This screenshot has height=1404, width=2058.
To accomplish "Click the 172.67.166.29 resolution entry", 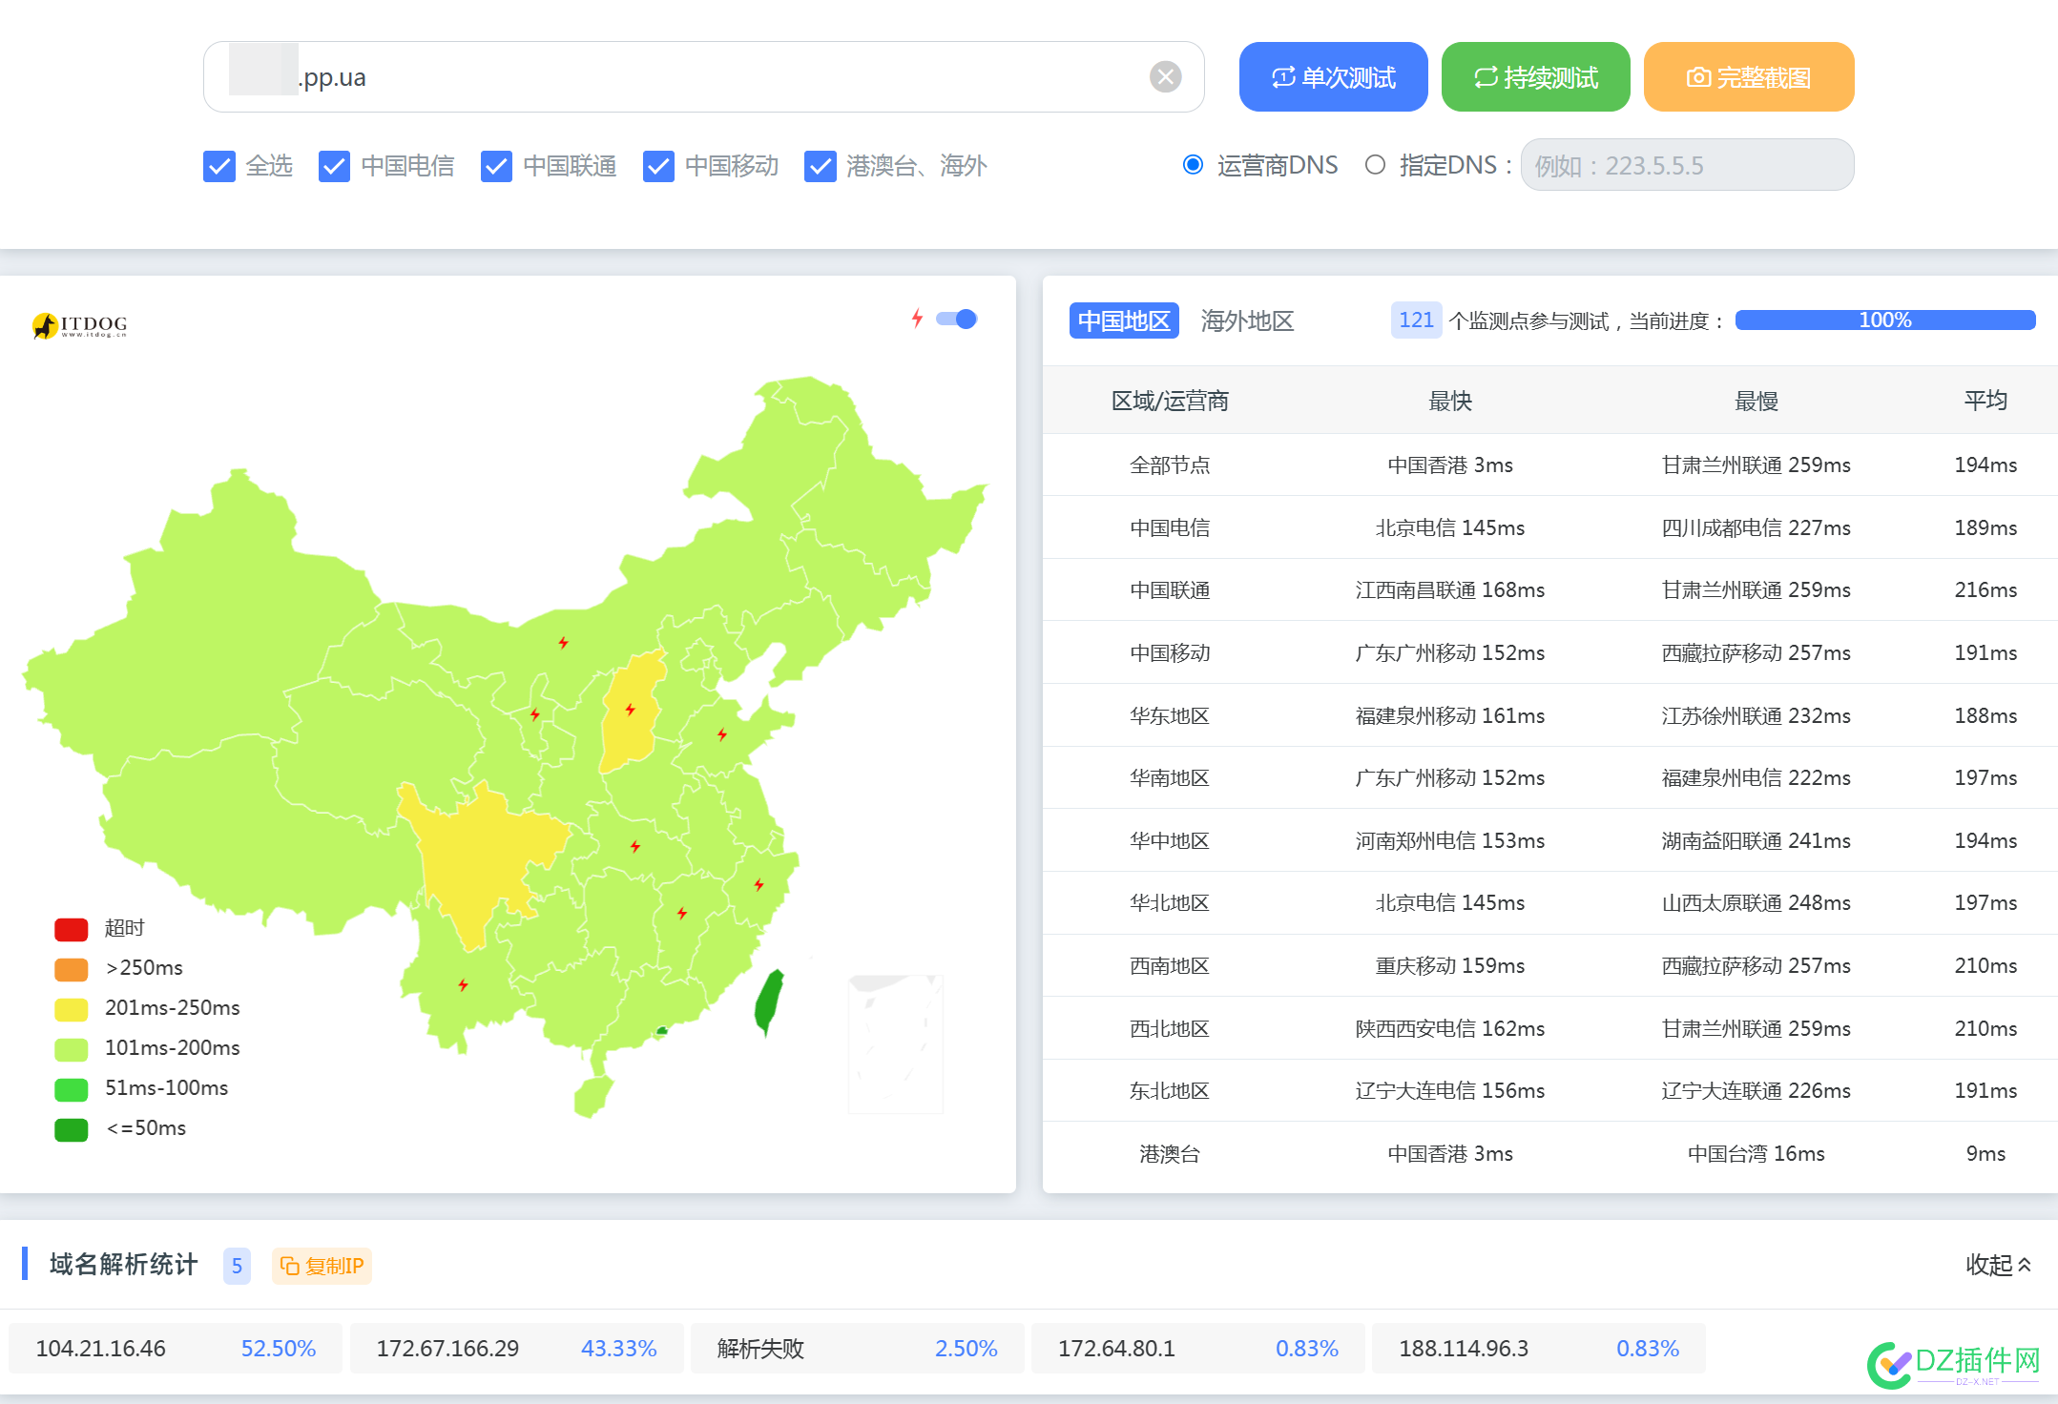I will point(516,1348).
